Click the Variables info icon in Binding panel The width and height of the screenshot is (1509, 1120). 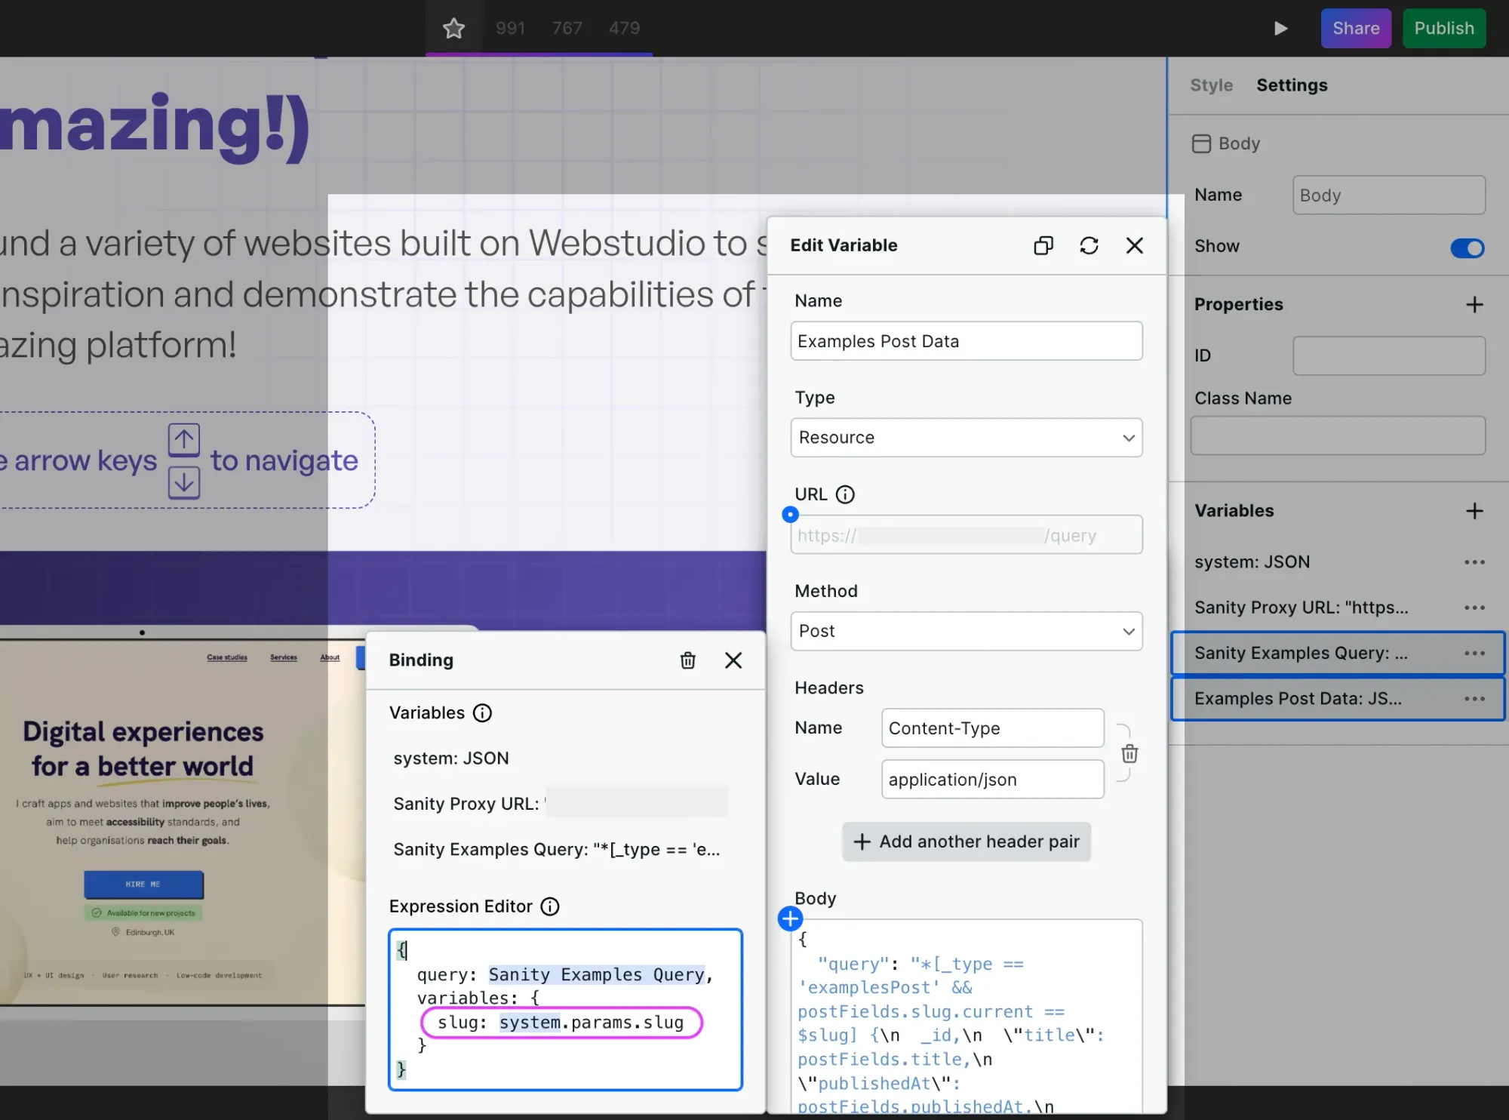click(x=481, y=712)
